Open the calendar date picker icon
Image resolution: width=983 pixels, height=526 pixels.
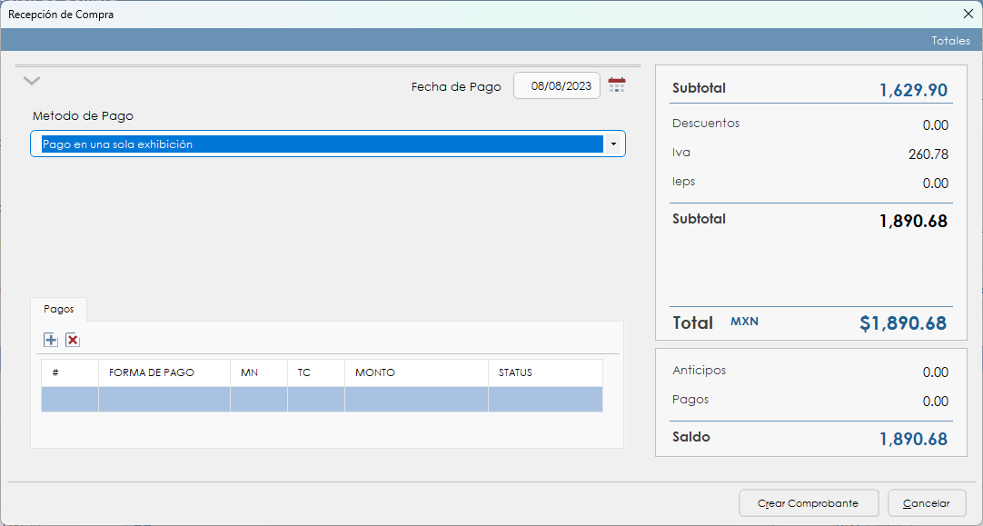[617, 85]
